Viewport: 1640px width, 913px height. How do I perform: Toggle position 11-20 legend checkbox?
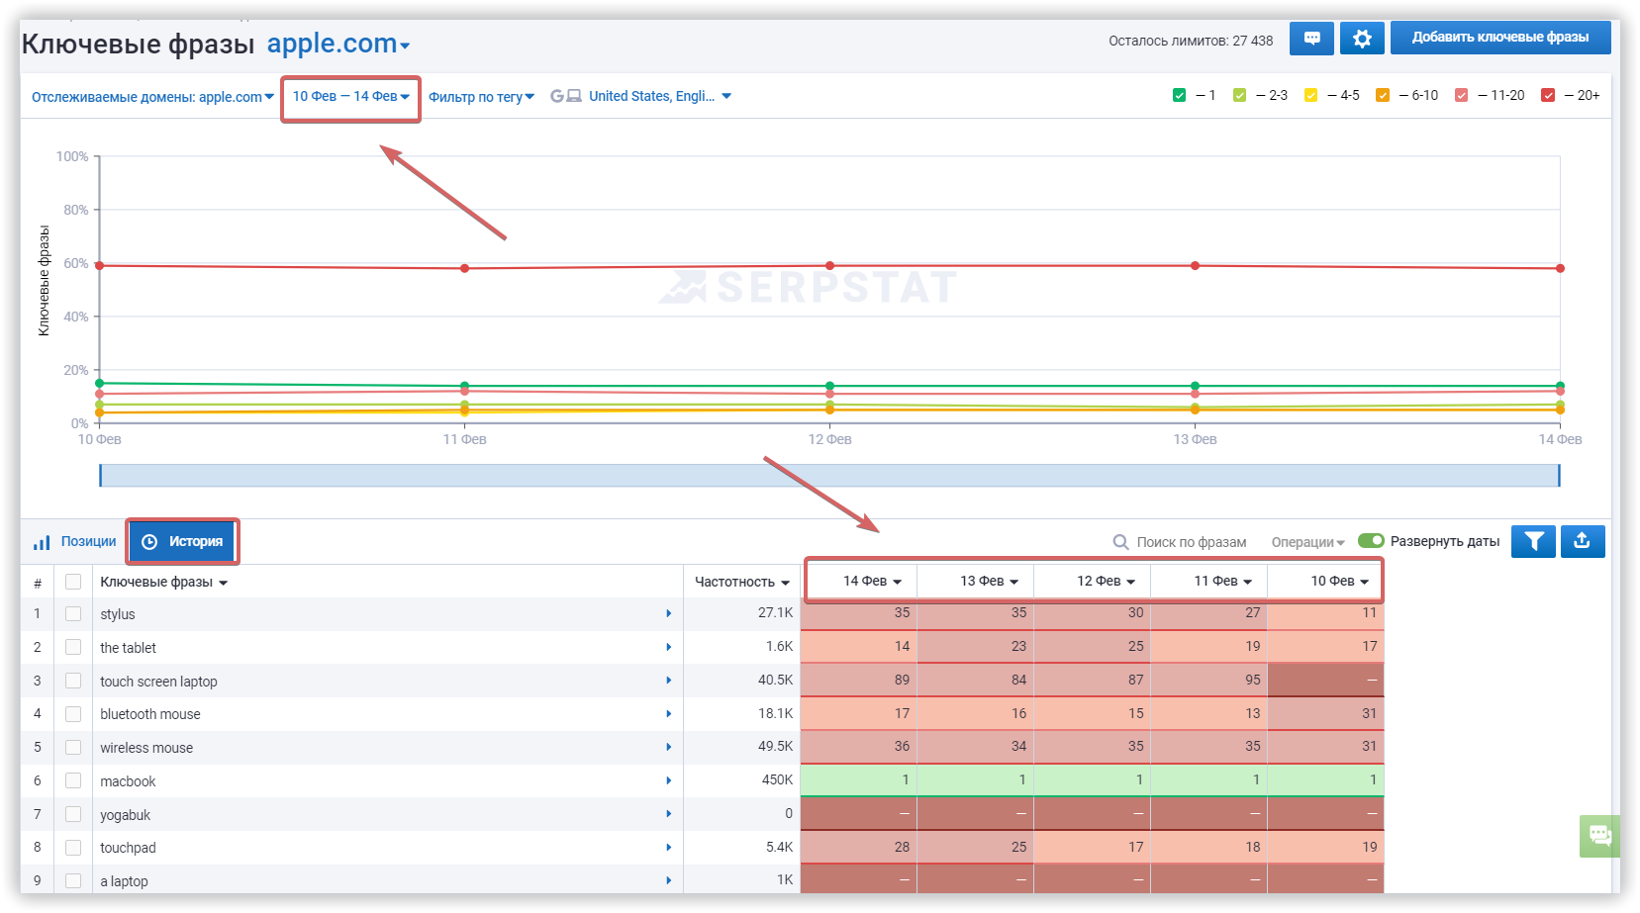(1461, 95)
